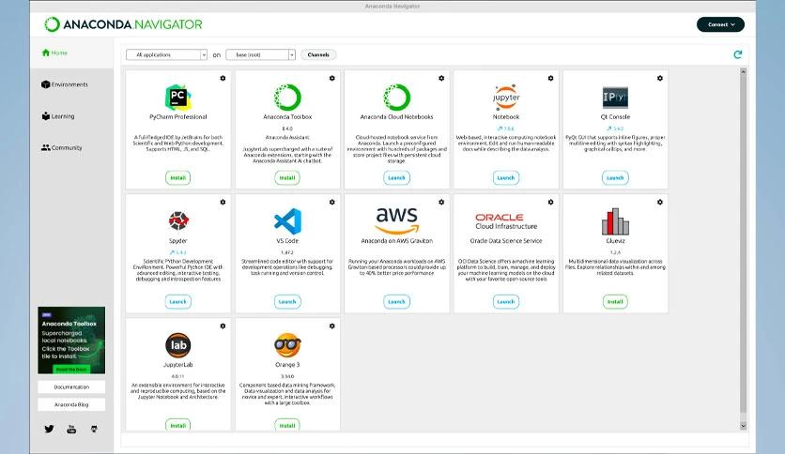The width and height of the screenshot is (785, 454).
Task: Click Read the Docs on Toolbox banner
Action: (71, 369)
